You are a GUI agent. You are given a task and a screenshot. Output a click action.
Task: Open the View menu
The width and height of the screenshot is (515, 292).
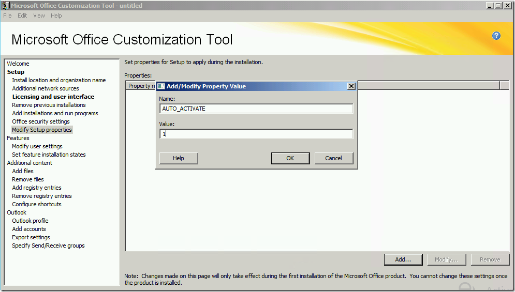point(39,16)
